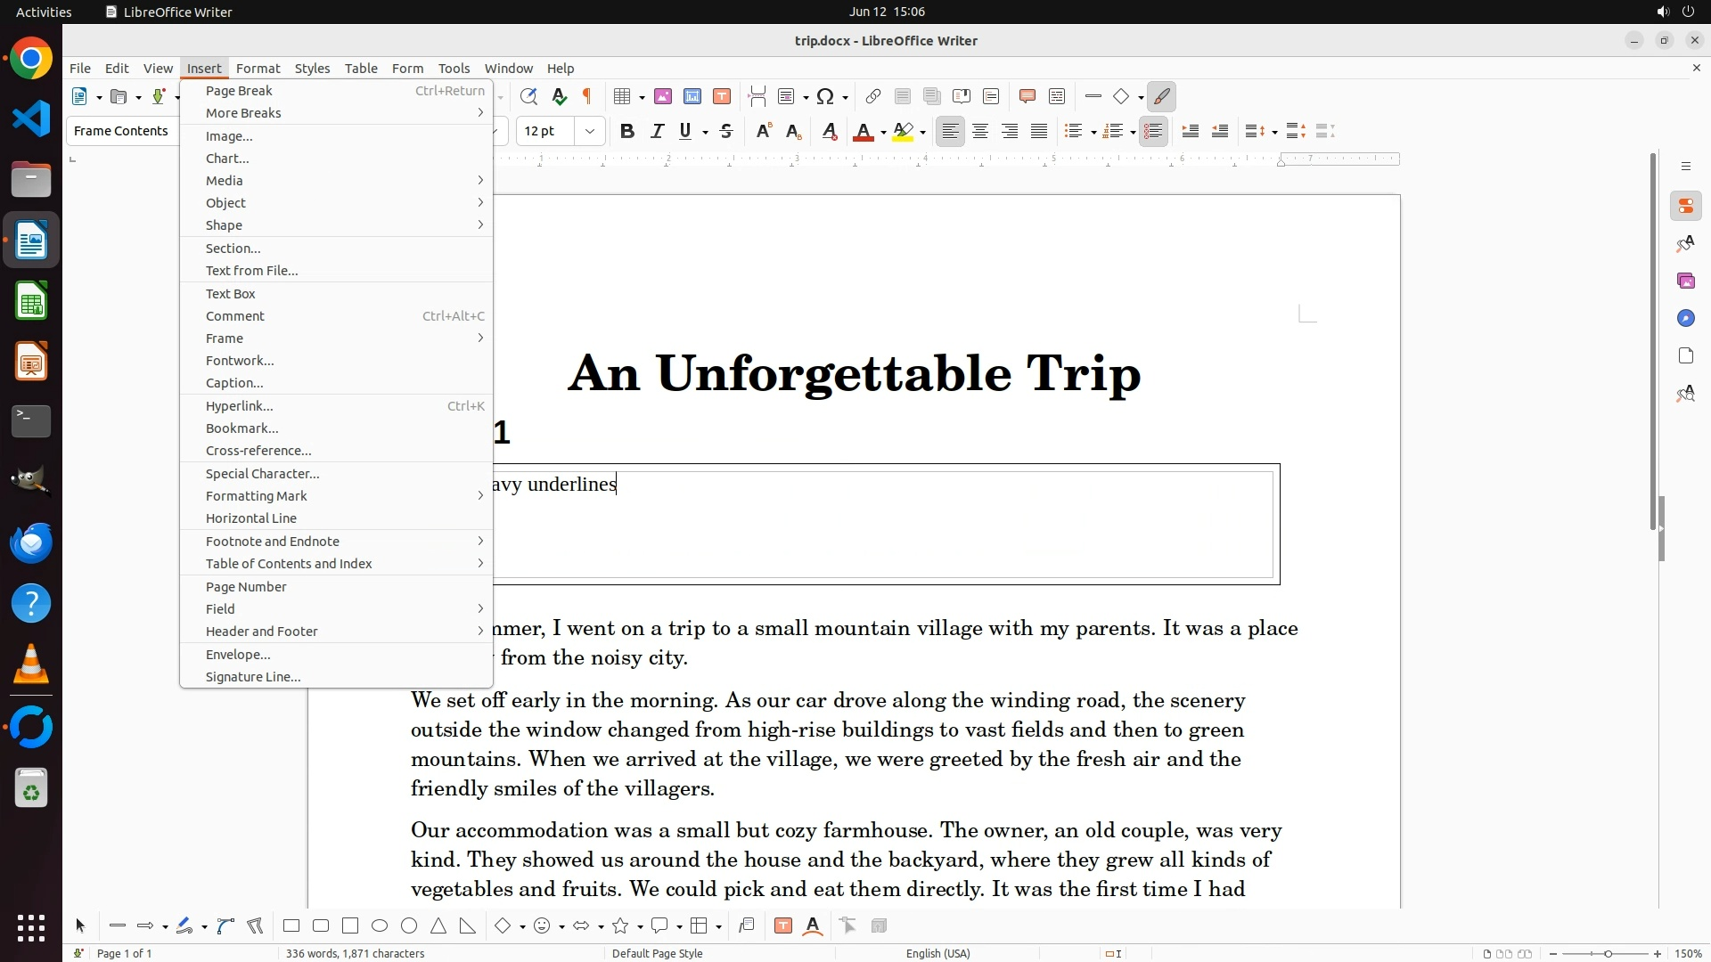
Task: Open the Navigator sidebar compass icon
Action: (1685, 319)
